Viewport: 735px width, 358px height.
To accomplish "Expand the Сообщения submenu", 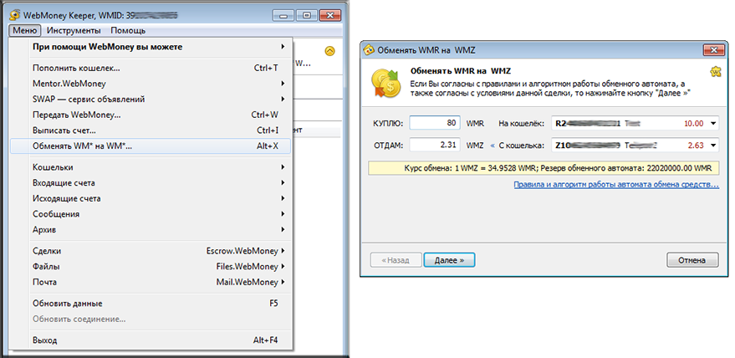I will [150, 214].
